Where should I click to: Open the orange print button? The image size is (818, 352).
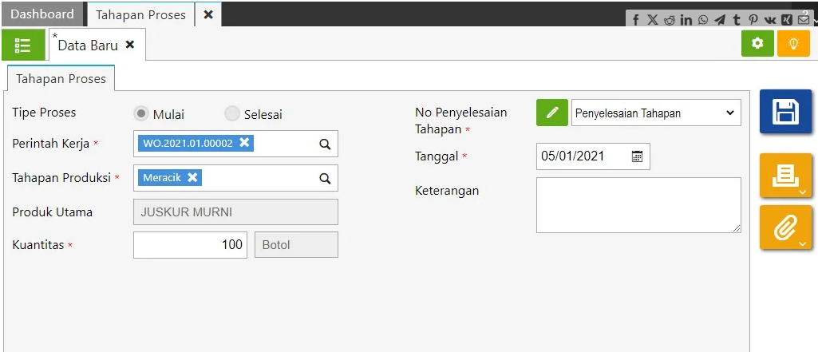(785, 176)
